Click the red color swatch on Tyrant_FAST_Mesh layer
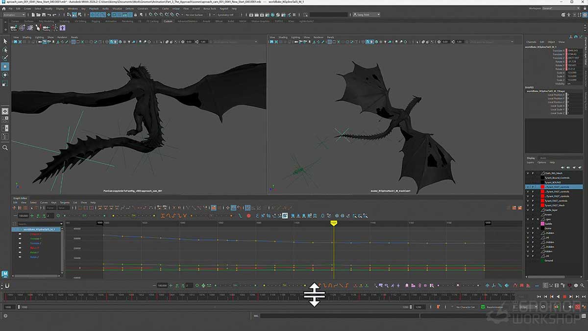 (x=542, y=205)
